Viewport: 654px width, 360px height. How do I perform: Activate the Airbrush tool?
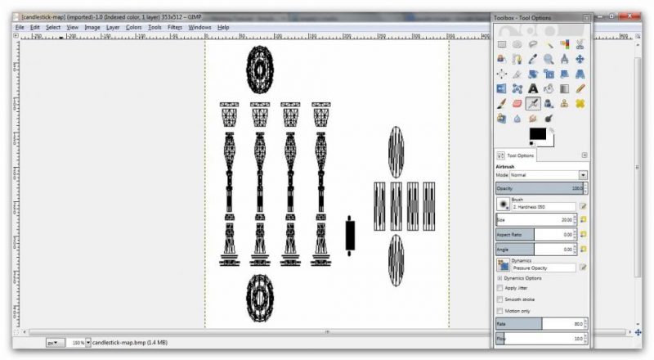[533, 103]
